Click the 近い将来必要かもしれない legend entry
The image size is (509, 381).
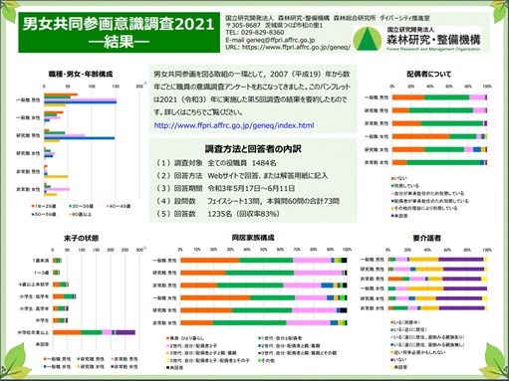[x=418, y=352]
